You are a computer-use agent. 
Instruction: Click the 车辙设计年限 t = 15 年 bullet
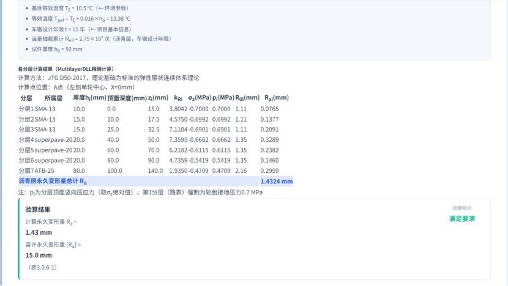pyautogui.click(x=81, y=29)
